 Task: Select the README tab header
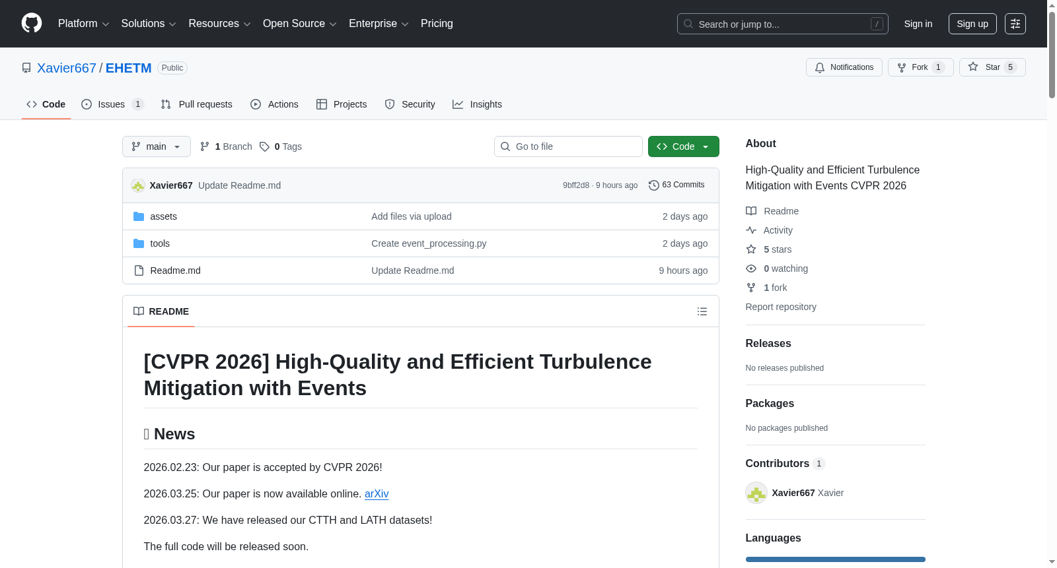click(161, 311)
